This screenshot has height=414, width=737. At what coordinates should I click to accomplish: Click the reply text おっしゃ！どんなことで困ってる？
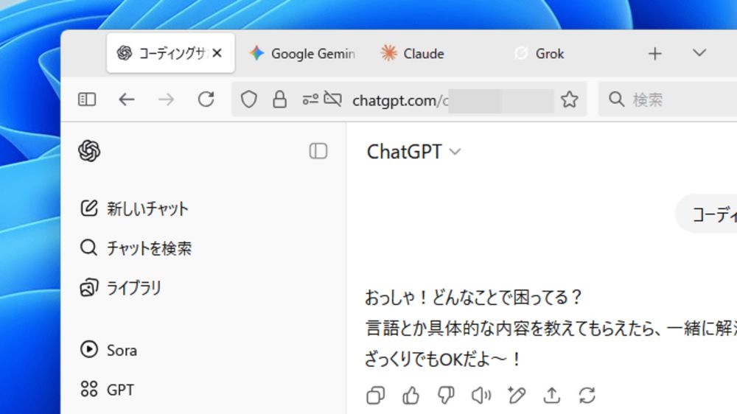pyautogui.click(x=473, y=297)
